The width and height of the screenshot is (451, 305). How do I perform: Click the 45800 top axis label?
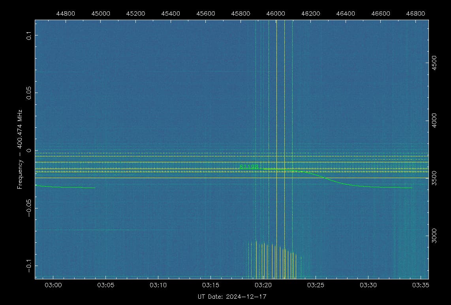(x=241, y=14)
